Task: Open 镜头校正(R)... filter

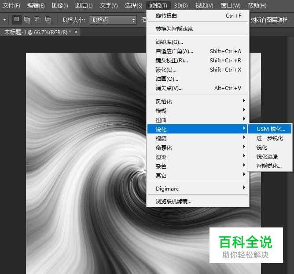Action: coord(198,61)
